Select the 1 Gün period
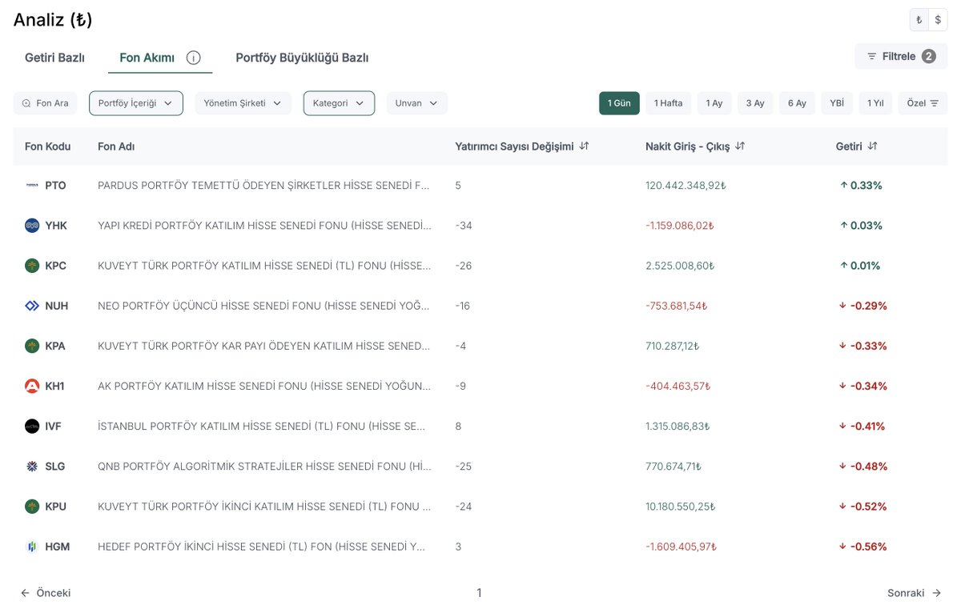The height and width of the screenshot is (613, 961). (x=619, y=103)
